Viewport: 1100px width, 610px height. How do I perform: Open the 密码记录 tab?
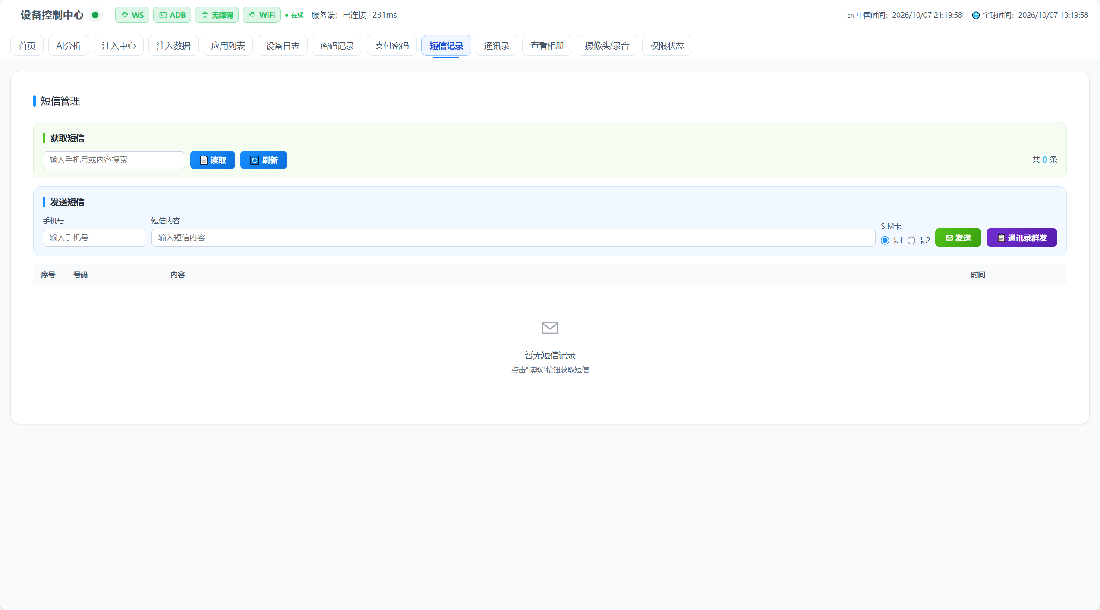pyautogui.click(x=337, y=45)
